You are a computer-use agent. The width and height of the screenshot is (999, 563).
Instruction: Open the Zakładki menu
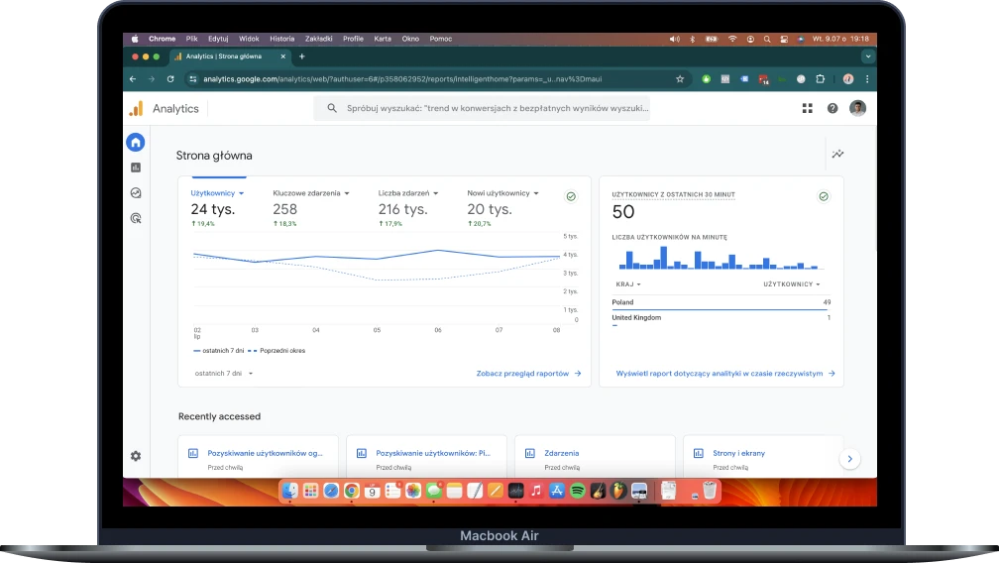(x=318, y=39)
